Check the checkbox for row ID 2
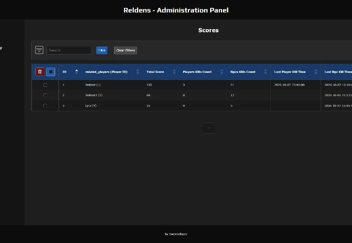Screen dimensions: 352x243 pos(45,96)
